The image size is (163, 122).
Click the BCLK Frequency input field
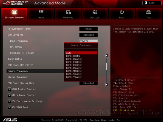[x=88, y=41]
